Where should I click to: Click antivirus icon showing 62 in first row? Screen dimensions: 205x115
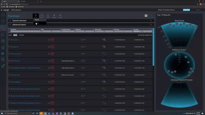click(x=104, y=40)
